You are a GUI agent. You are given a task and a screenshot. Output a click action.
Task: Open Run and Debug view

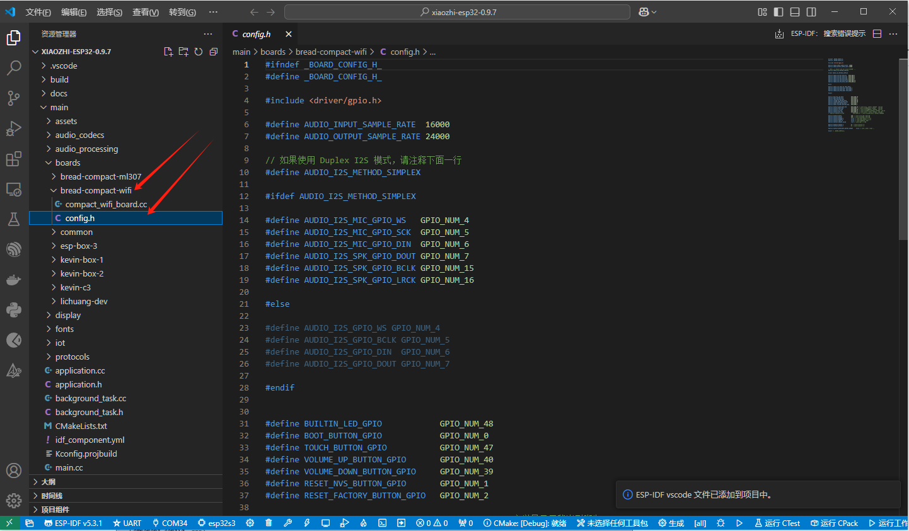(14, 128)
